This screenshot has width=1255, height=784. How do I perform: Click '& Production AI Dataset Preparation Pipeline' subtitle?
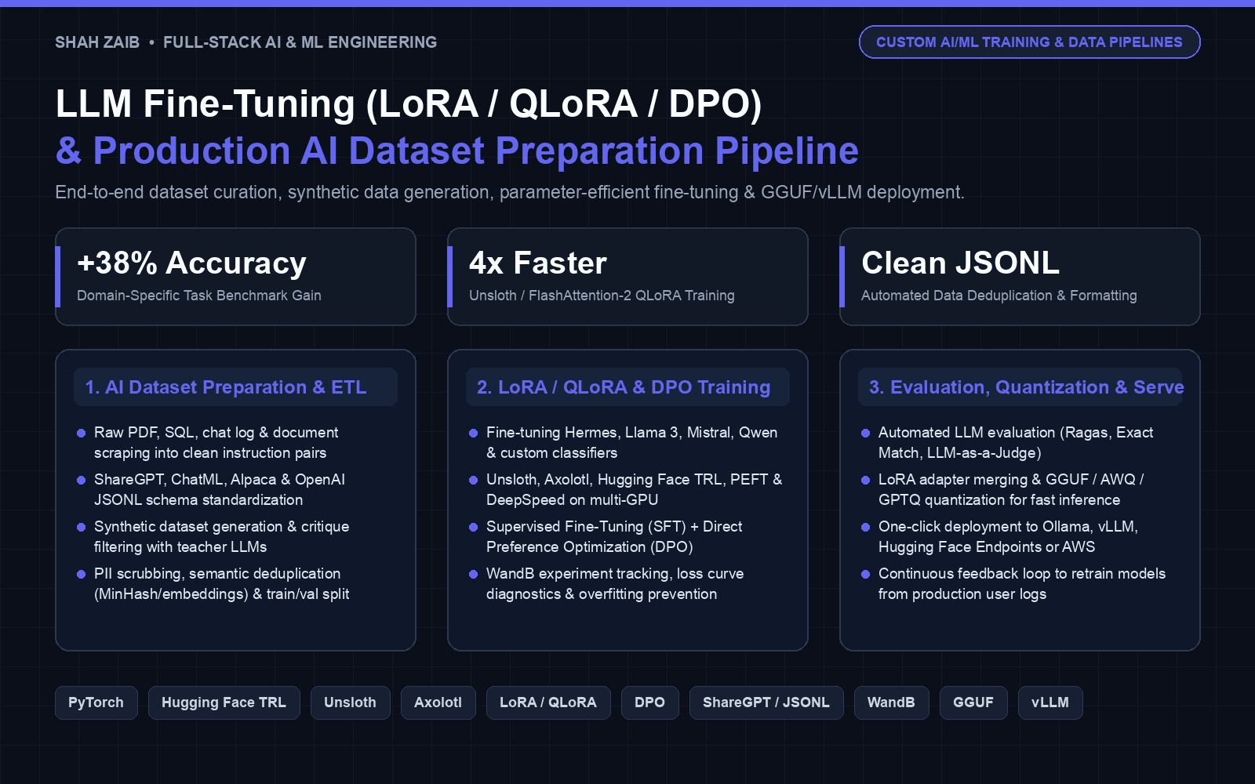coord(457,151)
